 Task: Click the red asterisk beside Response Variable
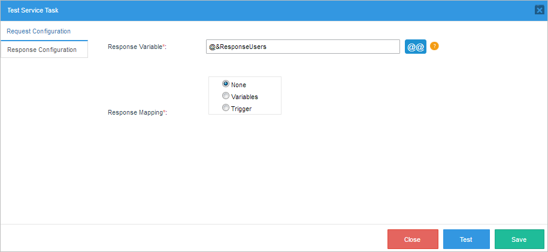tap(164, 46)
